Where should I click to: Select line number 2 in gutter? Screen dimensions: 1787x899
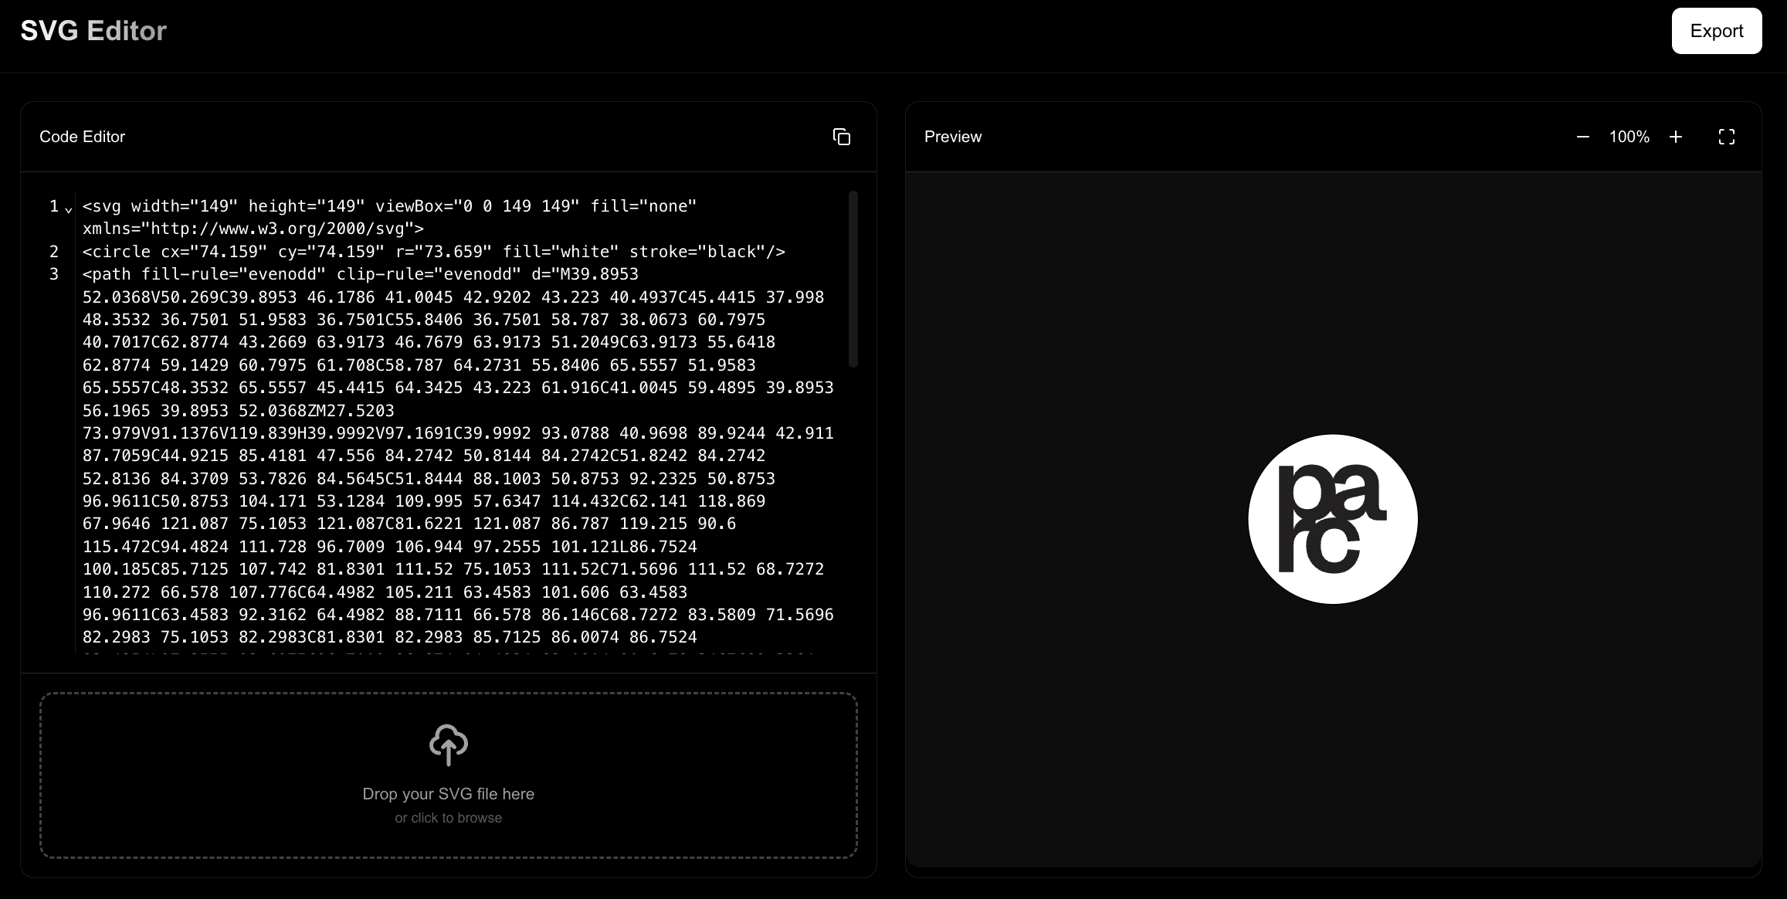pos(54,252)
